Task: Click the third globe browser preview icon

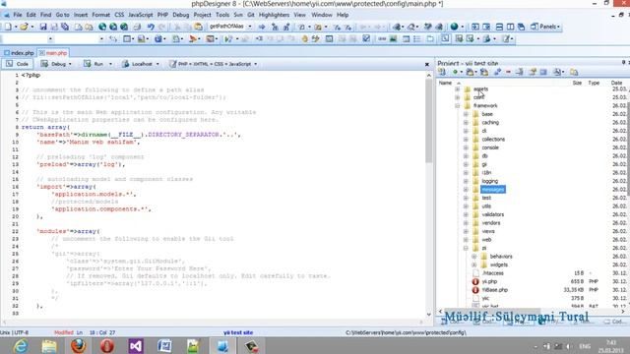Action: point(124,27)
